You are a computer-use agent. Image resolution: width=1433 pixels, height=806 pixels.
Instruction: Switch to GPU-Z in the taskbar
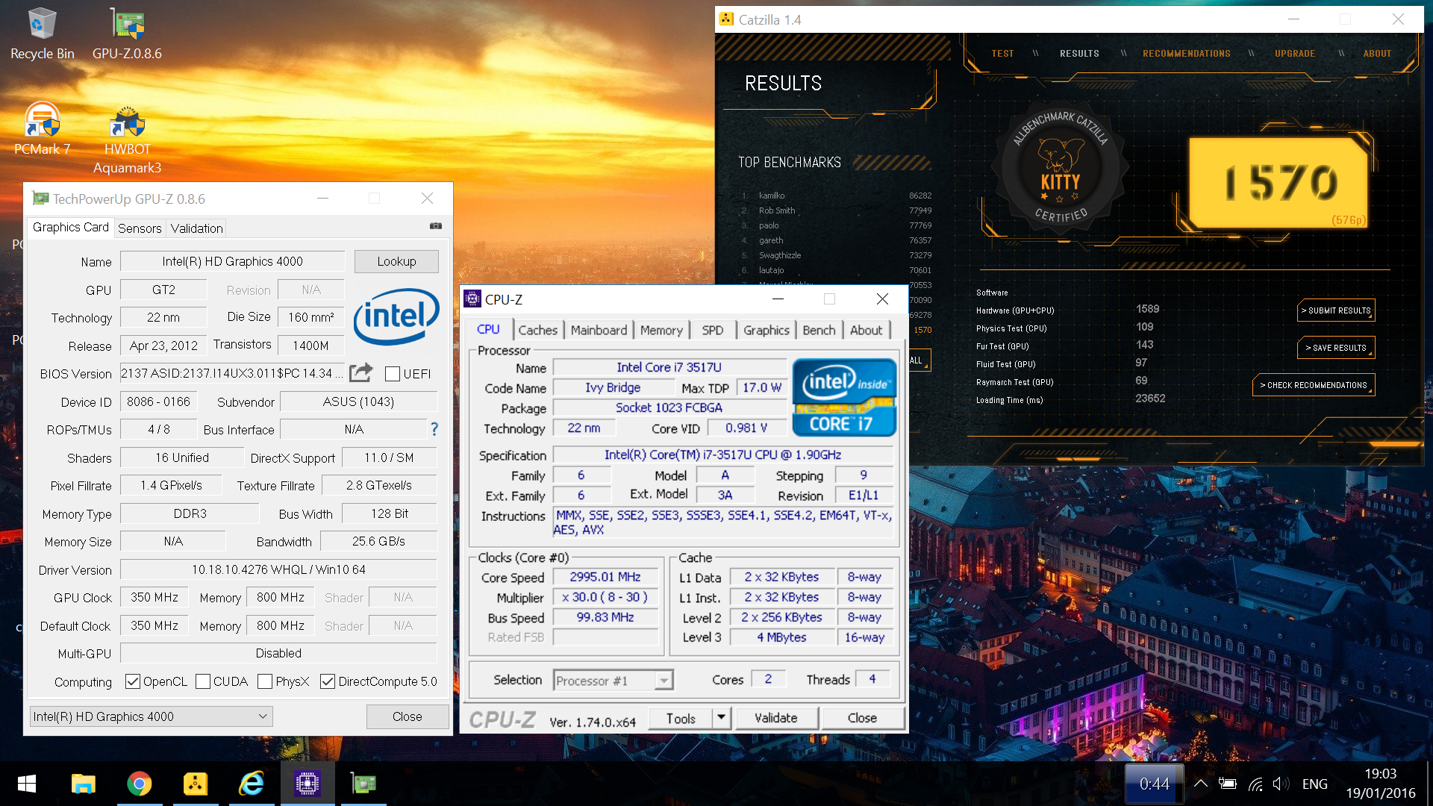click(x=363, y=784)
